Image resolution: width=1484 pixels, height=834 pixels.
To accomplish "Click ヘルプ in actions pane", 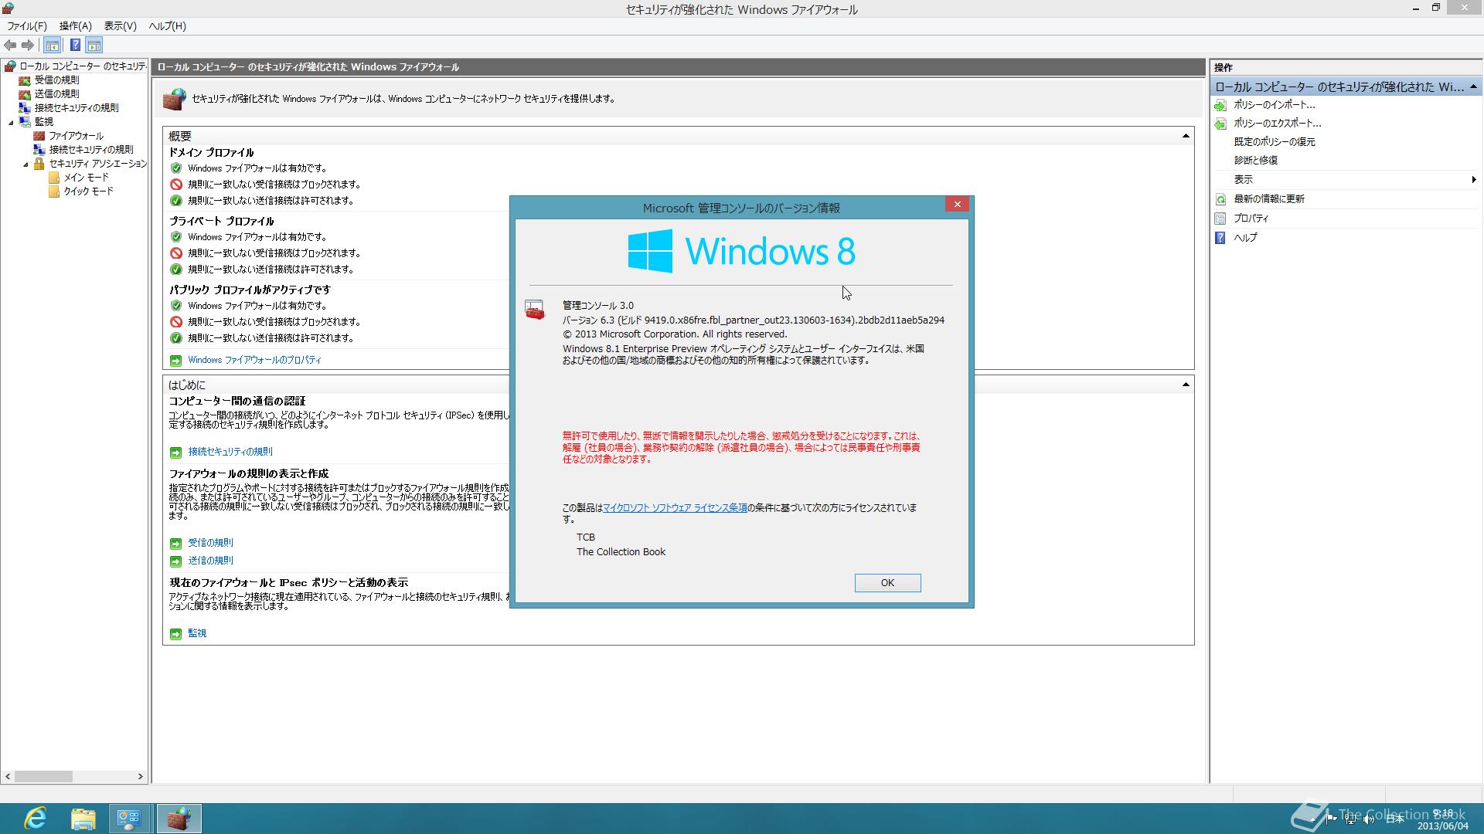I will pyautogui.click(x=1245, y=238).
